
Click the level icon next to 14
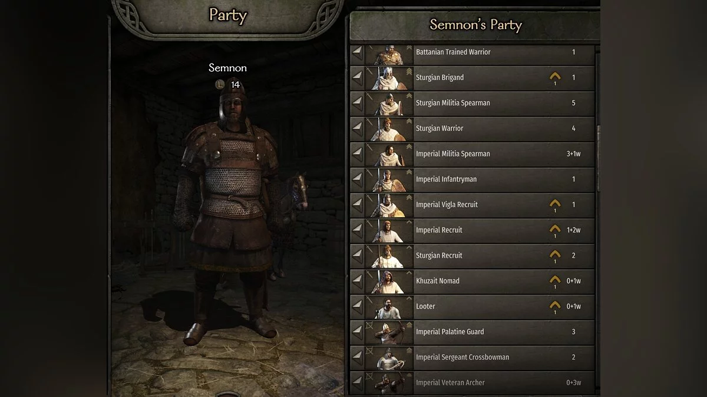click(220, 85)
